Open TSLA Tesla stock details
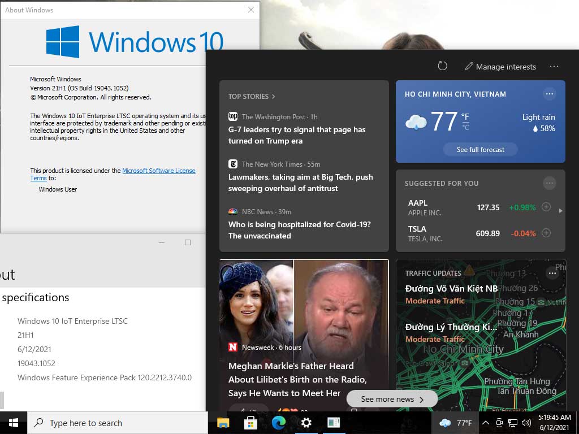 471,233
